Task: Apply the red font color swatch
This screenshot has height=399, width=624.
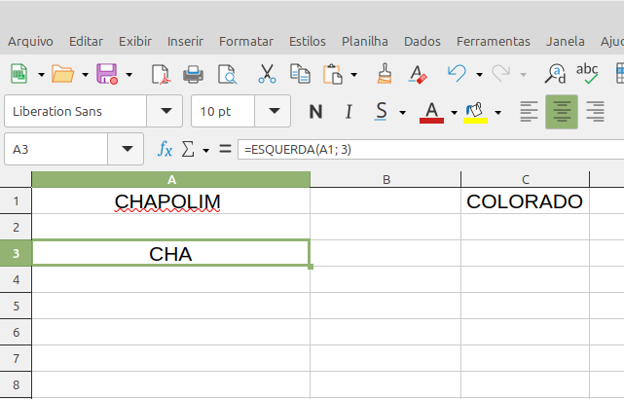Action: (431, 112)
